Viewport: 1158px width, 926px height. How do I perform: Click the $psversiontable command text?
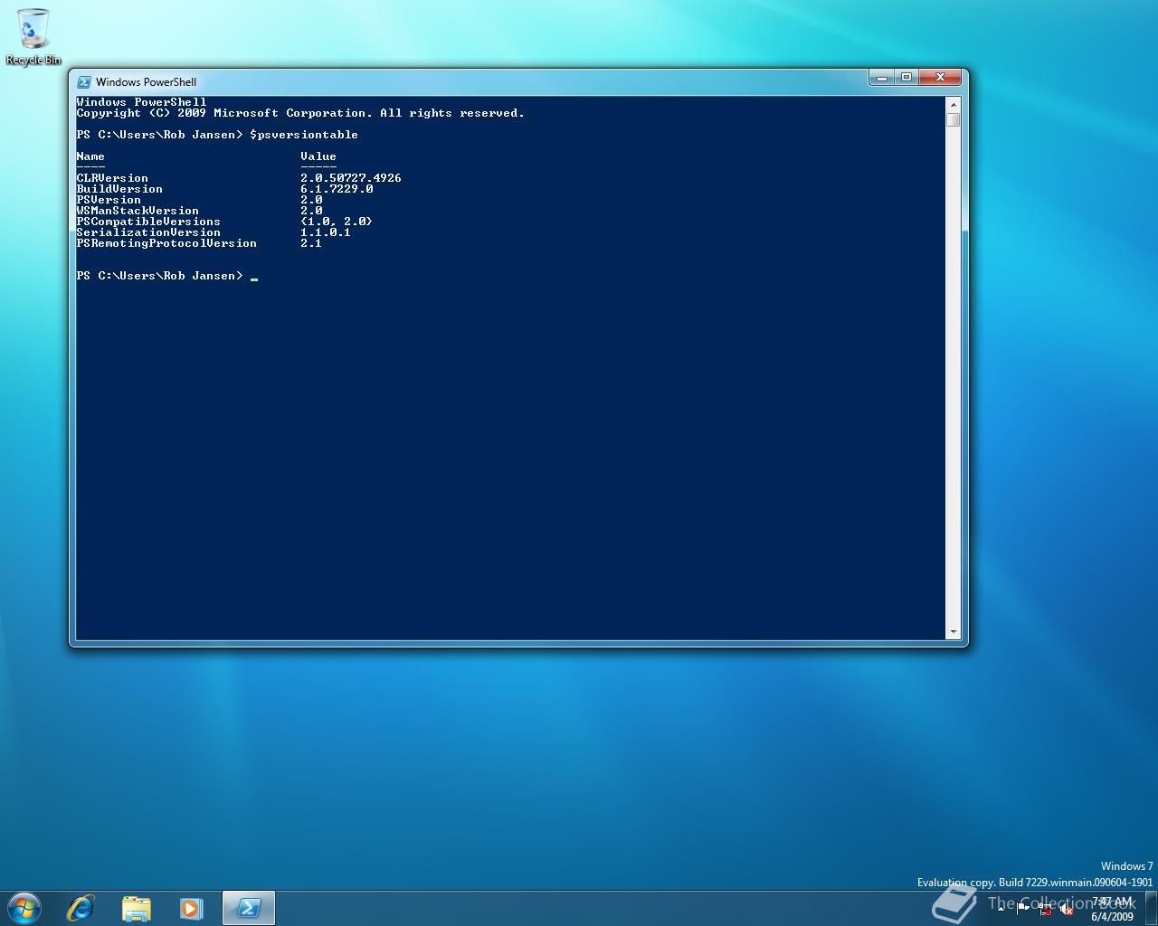coord(304,135)
